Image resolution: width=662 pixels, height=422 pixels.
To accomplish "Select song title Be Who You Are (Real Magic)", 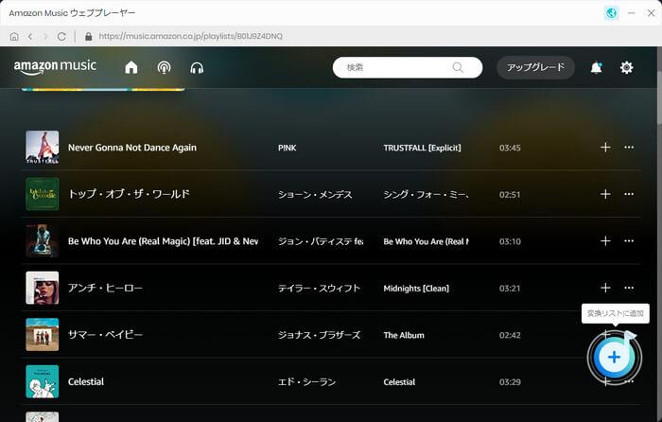I will (x=163, y=241).
